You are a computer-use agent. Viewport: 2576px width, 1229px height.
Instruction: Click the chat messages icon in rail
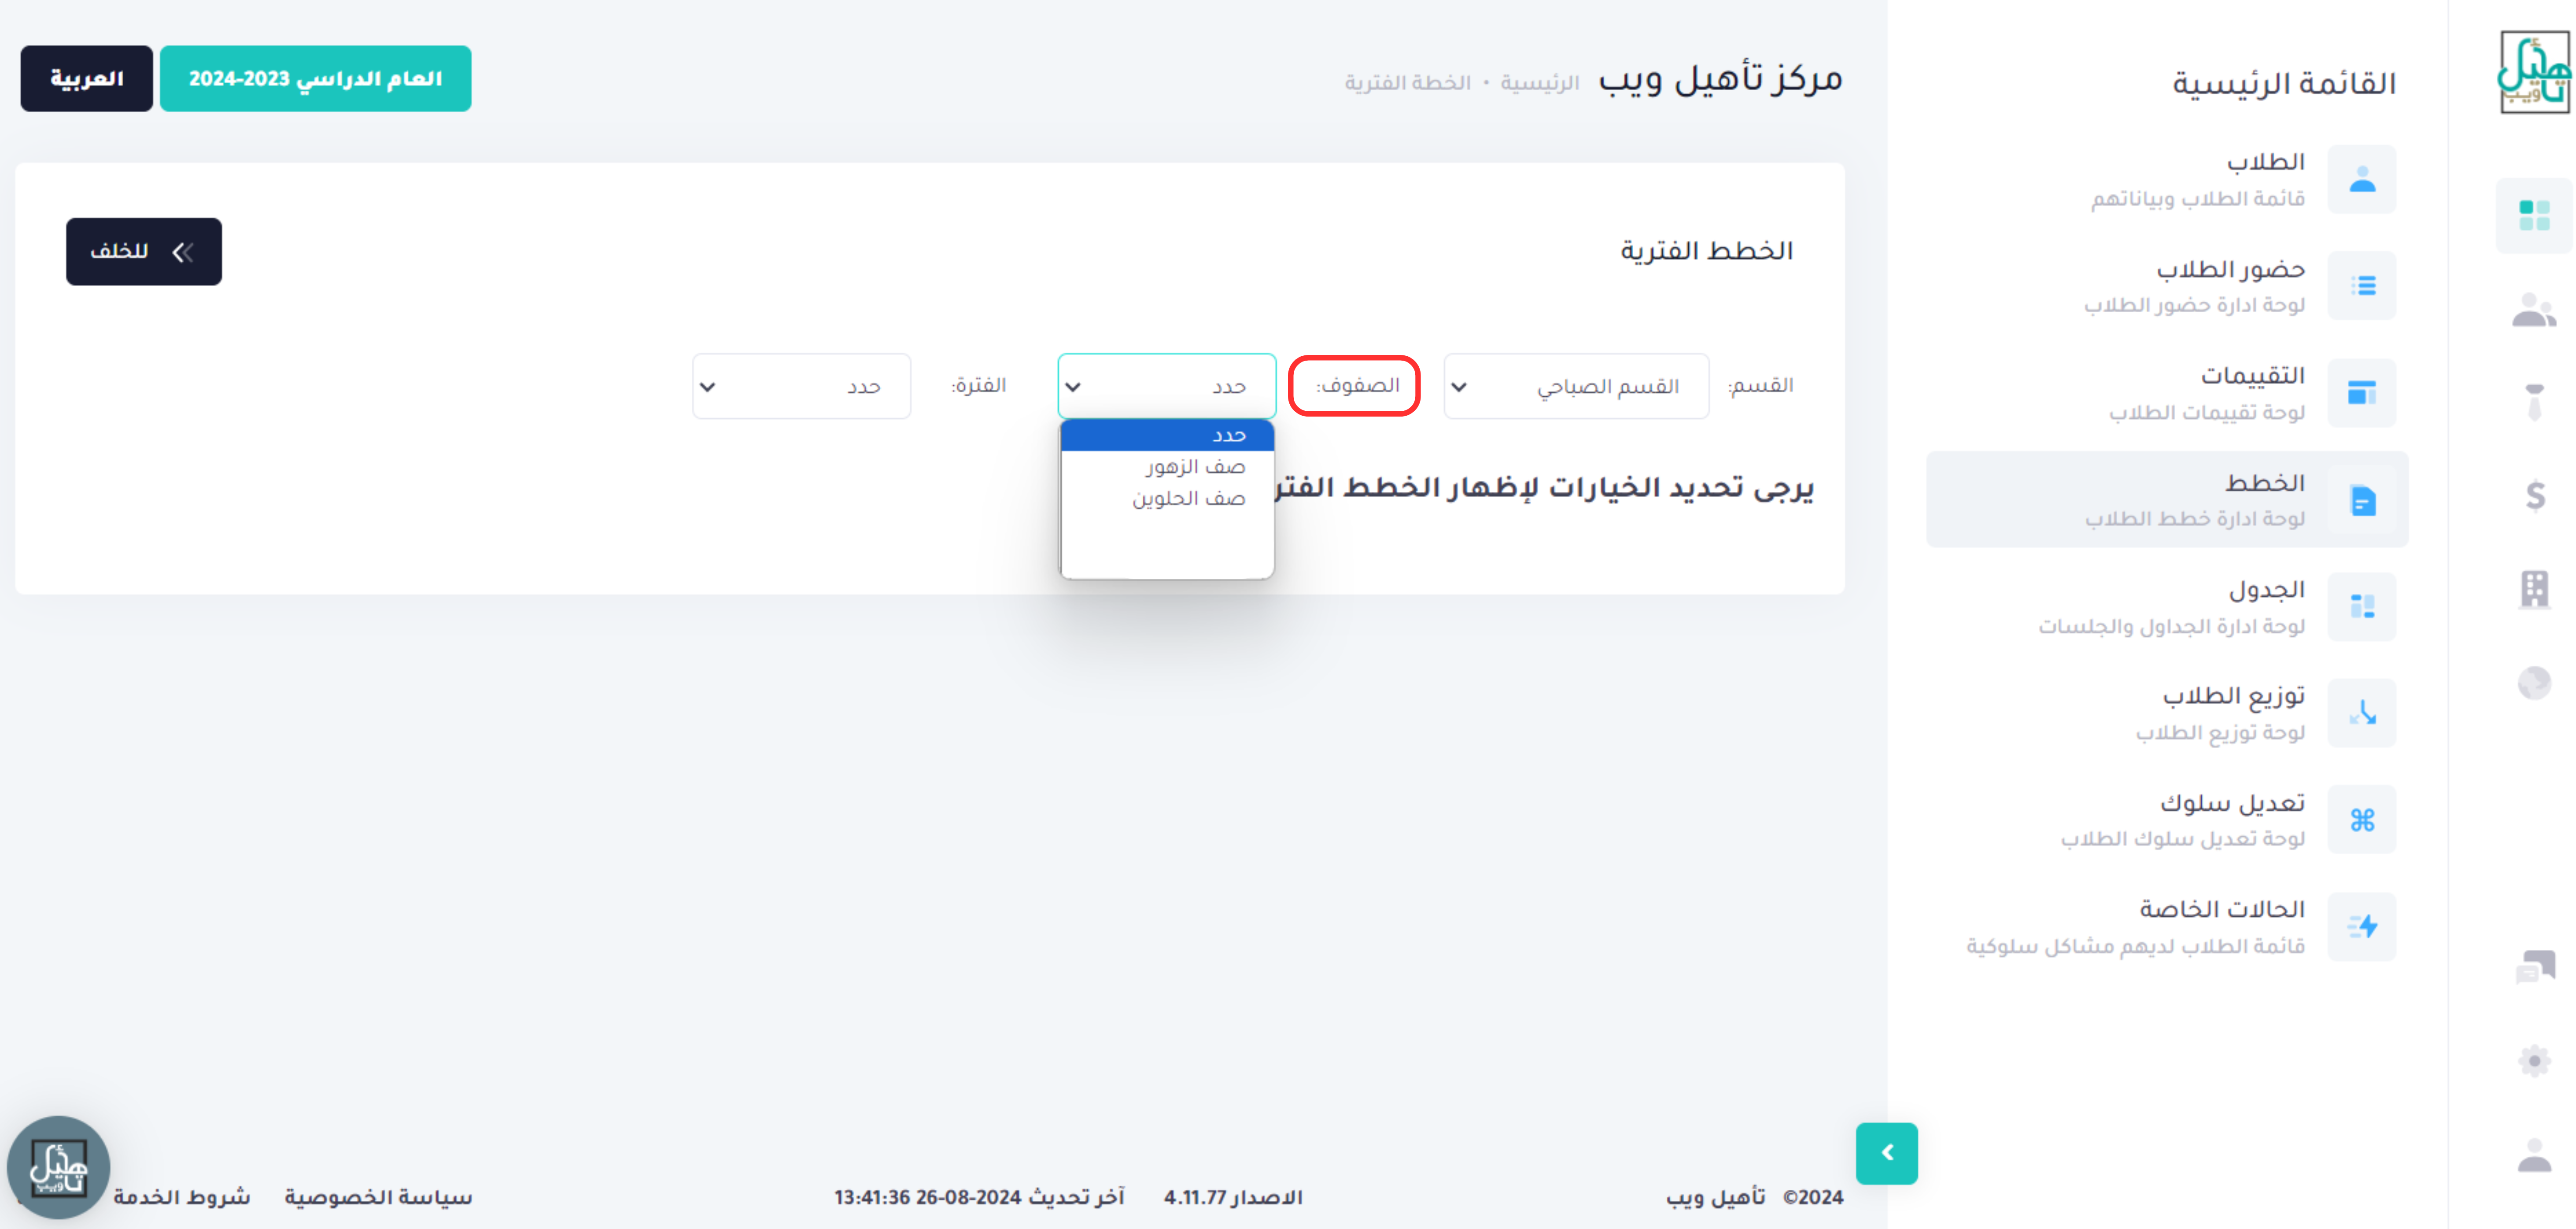click(x=2534, y=966)
